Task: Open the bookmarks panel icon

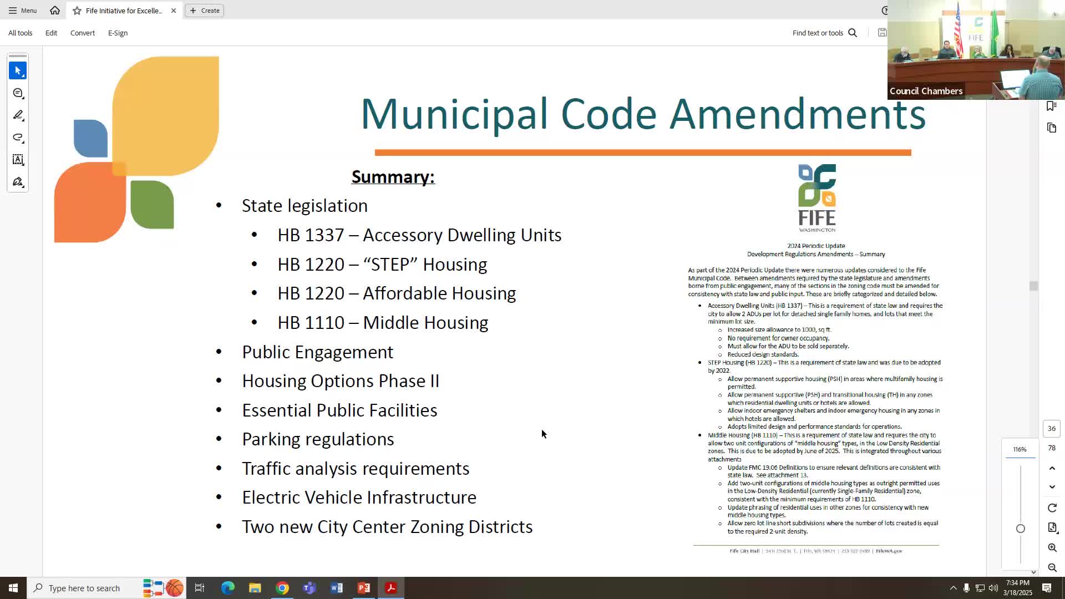Action: coord(1051,106)
